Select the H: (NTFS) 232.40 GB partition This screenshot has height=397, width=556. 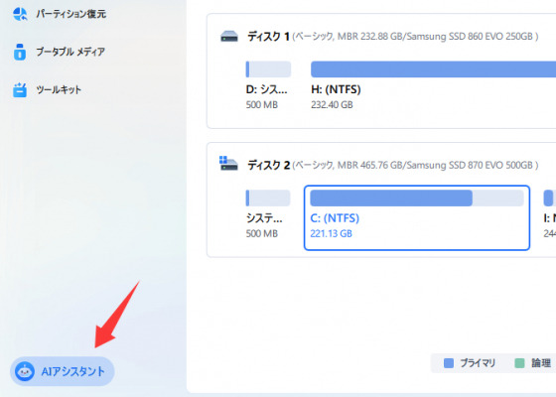pos(433,85)
